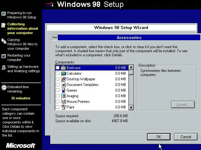The height and width of the screenshot is (150, 201).
Task: Enable the Briefcase checkbox
Action: coord(57,68)
